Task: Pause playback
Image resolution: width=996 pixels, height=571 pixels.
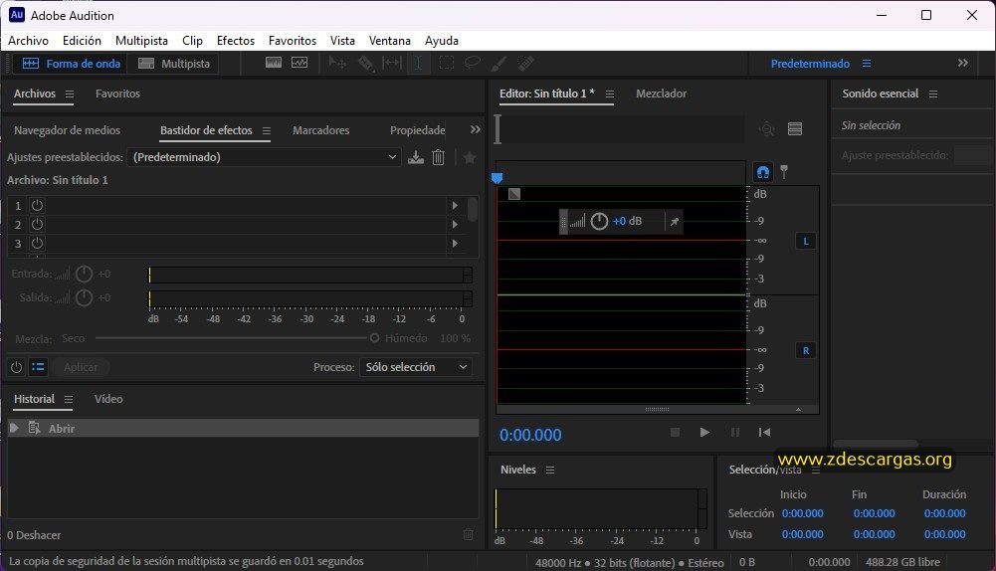Action: [735, 432]
